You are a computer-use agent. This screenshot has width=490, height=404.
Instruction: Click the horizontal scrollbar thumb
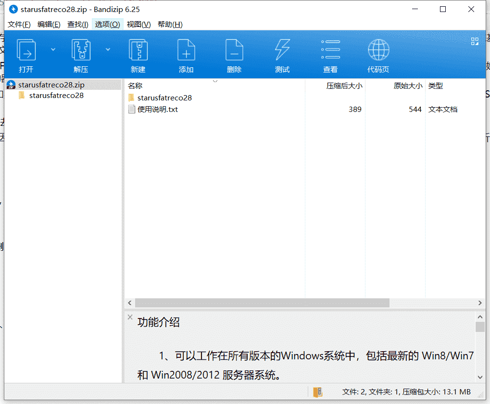click(x=262, y=303)
